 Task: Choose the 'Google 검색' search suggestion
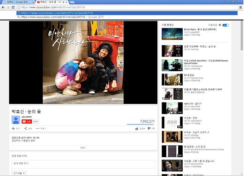tap(127, 17)
